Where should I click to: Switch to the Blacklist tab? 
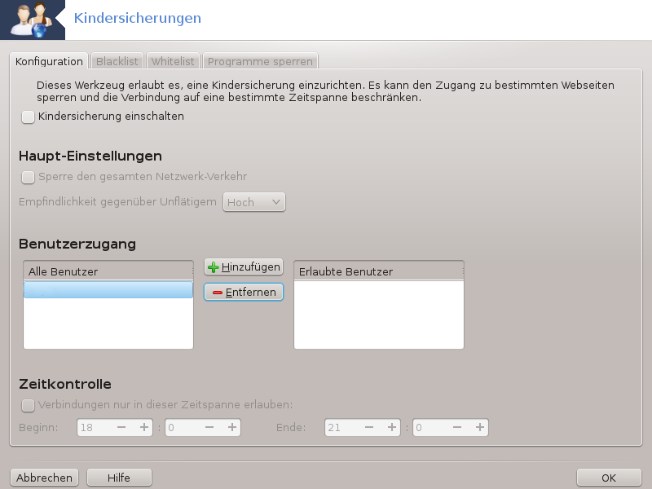pyautogui.click(x=117, y=61)
